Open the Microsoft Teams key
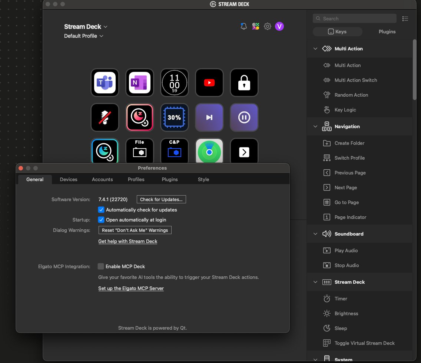This screenshot has height=363, width=421. (x=105, y=83)
